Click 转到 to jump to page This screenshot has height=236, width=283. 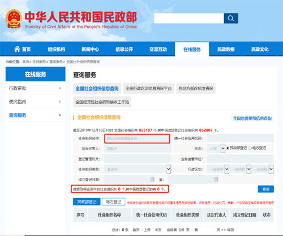tap(230, 230)
